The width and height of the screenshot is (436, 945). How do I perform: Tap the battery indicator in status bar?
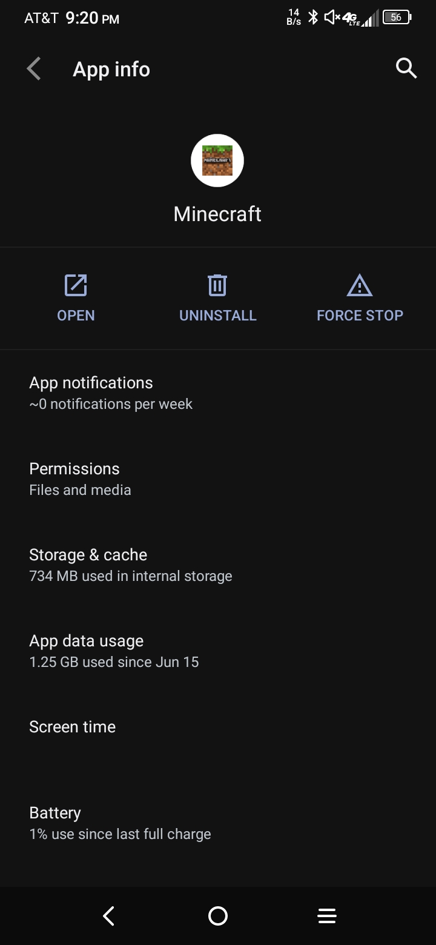coord(397,17)
